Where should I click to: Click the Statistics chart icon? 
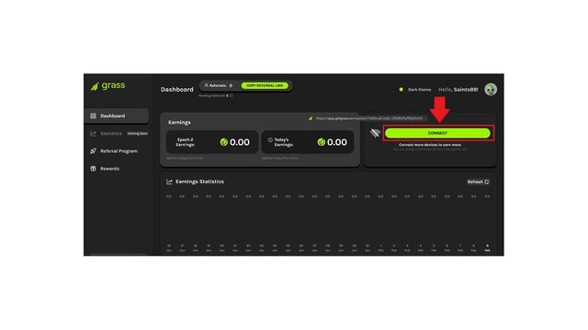(x=93, y=134)
